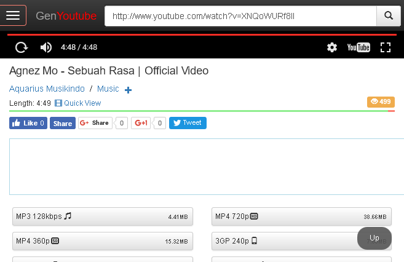Click the G+1 button
Image resolution: width=404 pixels, height=262 pixels.
(x=141, y=123)
